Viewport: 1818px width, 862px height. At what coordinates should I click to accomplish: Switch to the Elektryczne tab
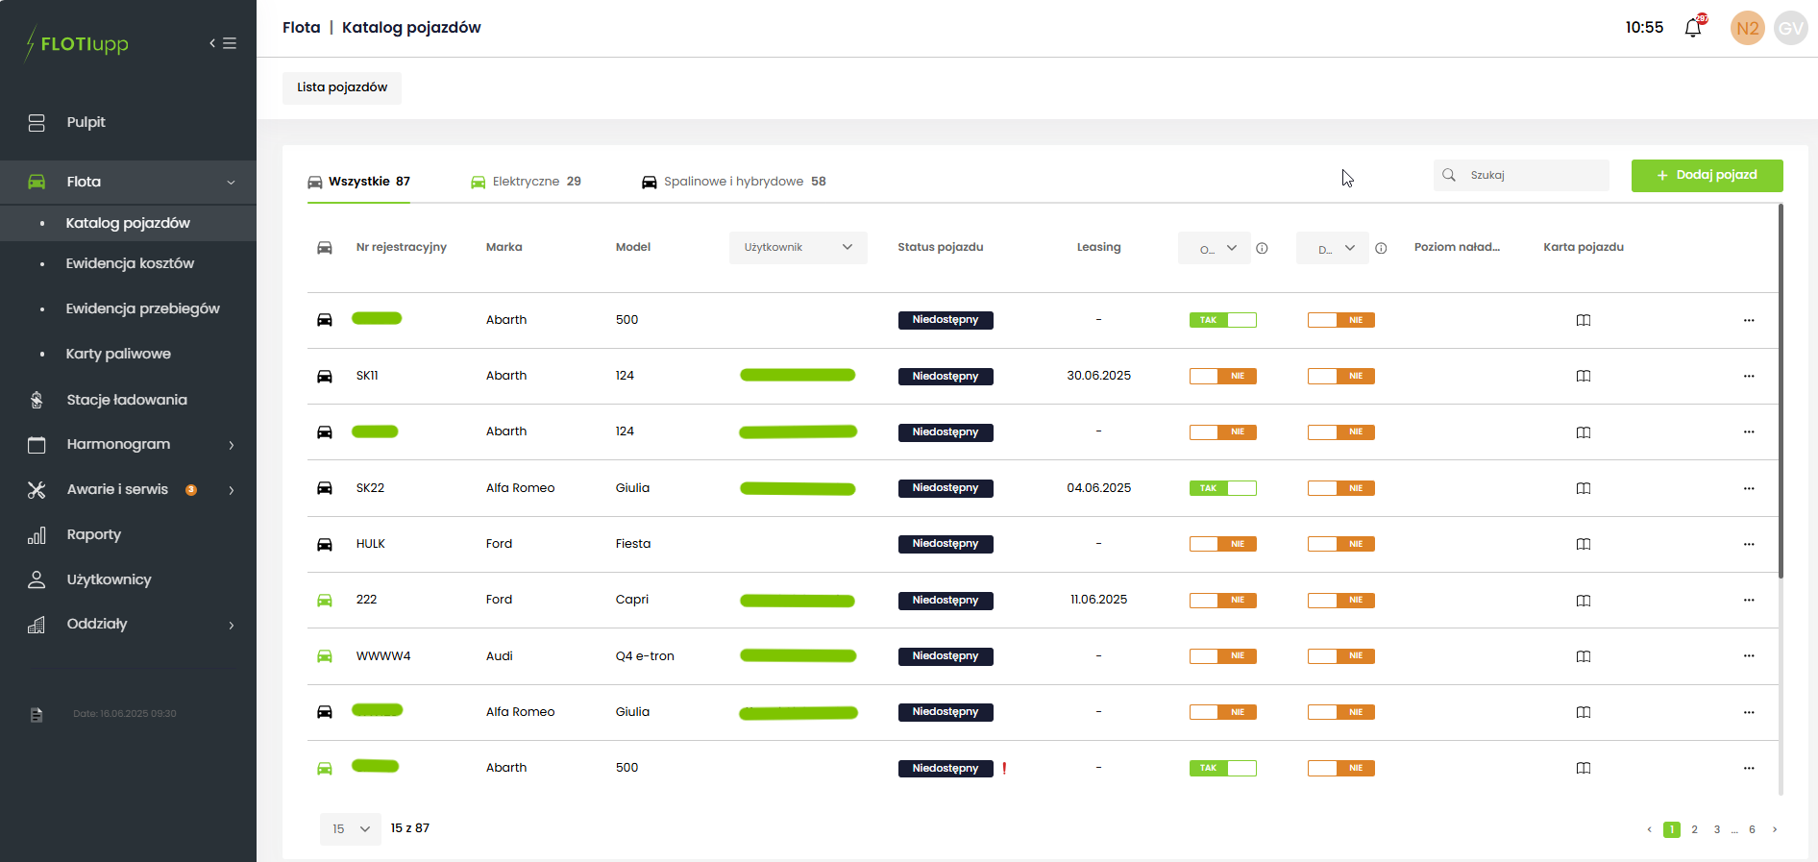(526, 182)
